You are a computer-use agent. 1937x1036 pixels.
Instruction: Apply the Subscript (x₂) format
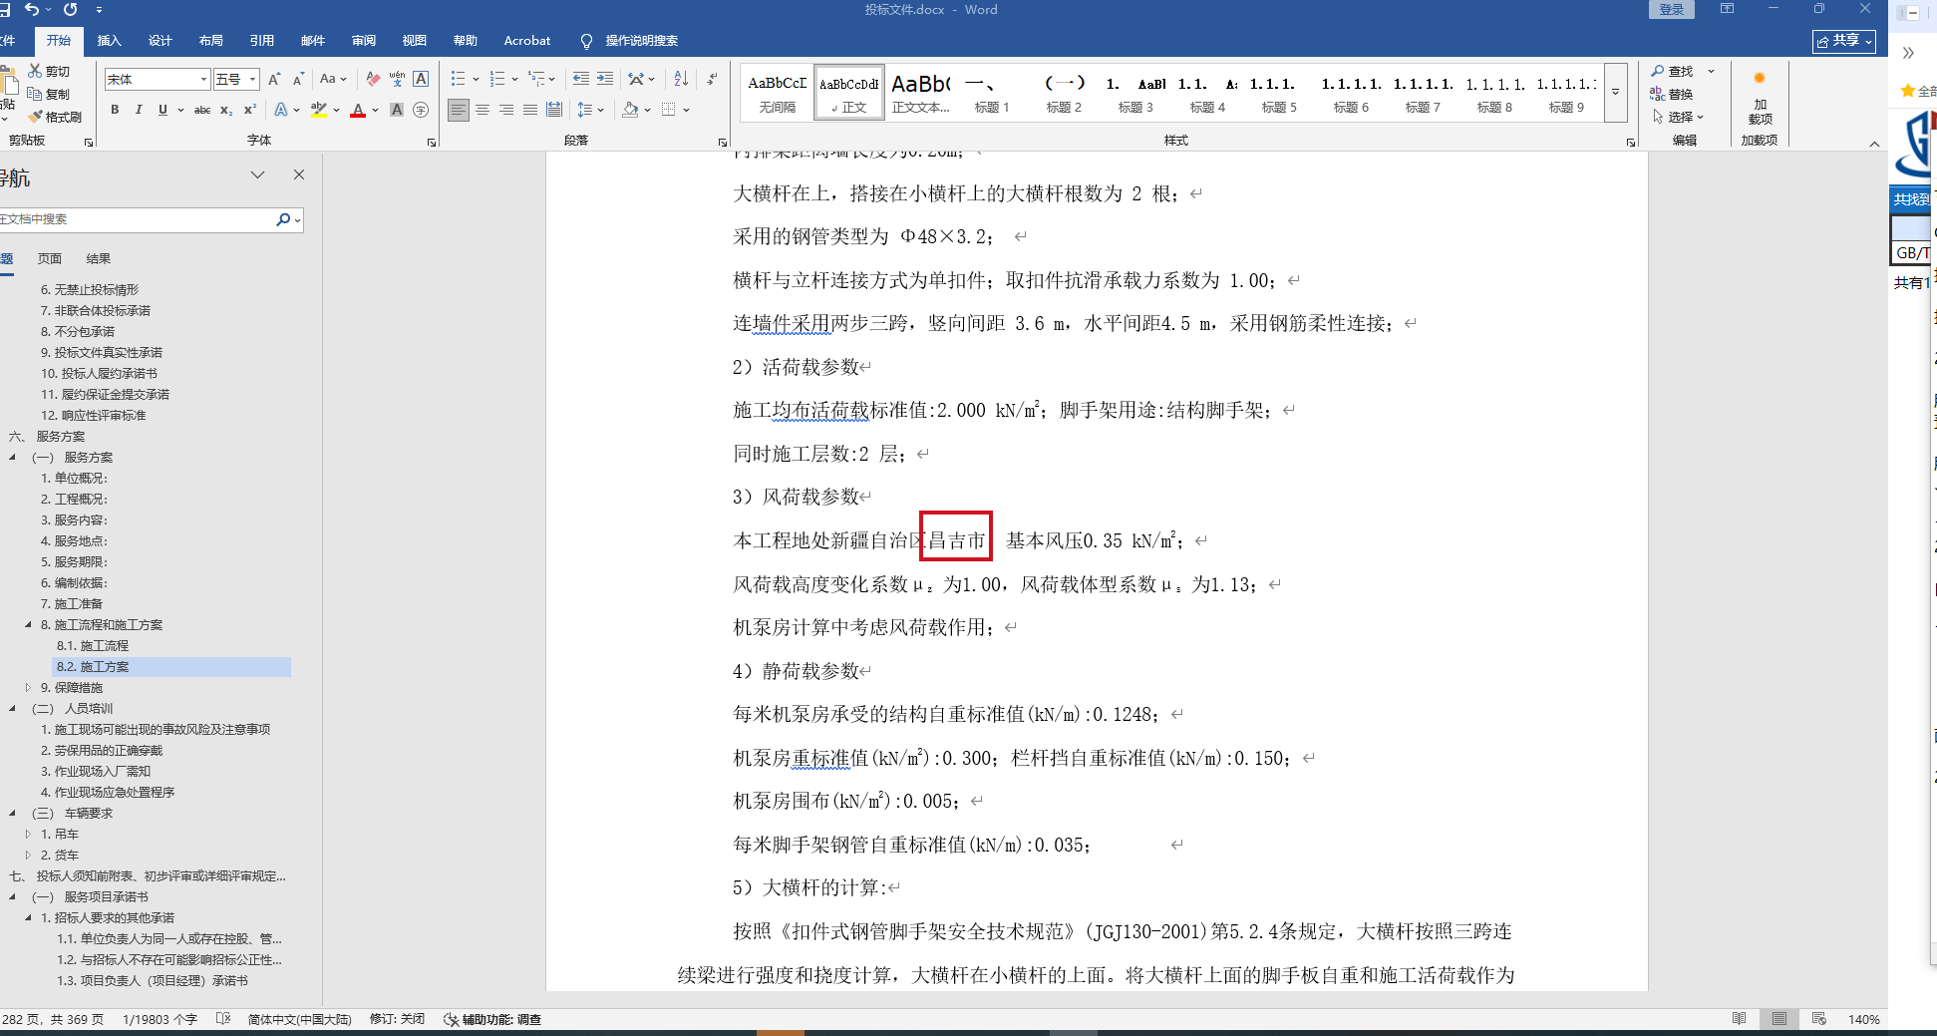pos(226,110)
